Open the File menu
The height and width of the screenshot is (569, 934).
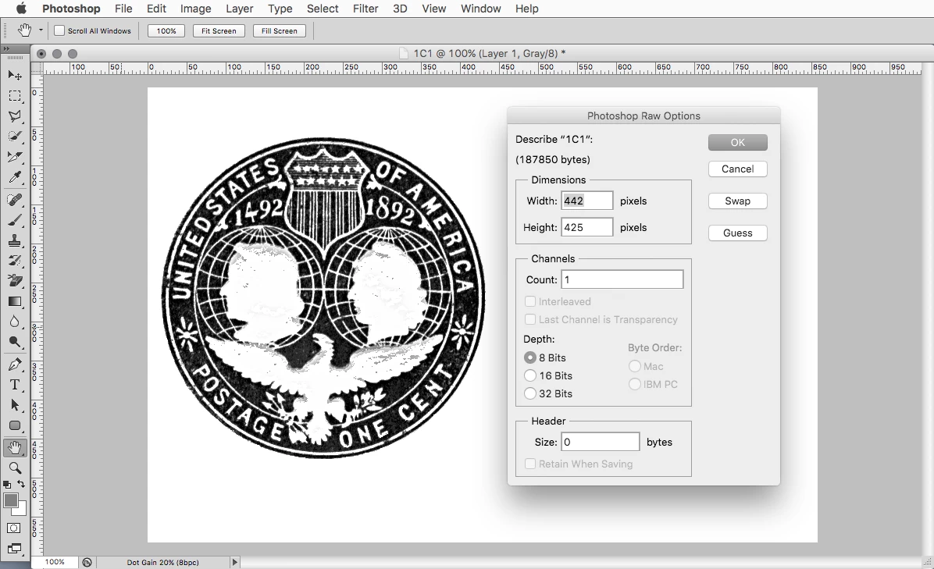pyautogui.click(x=123, y=9)
